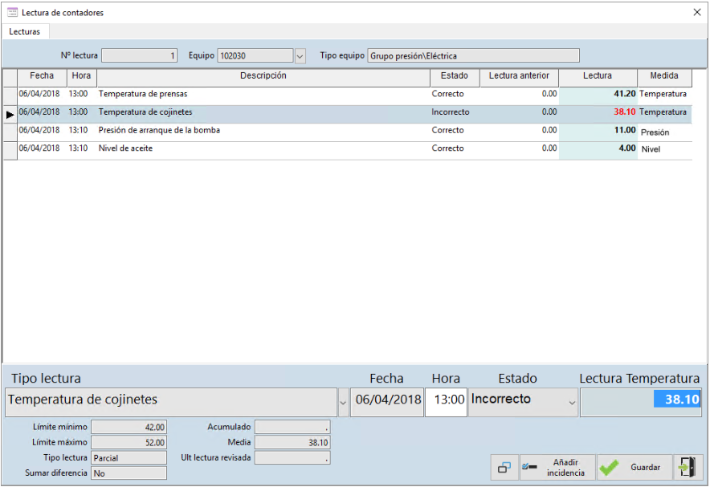Click the Lectura de contadores window icon
This screenshot has height=487, width=710.
12,12
